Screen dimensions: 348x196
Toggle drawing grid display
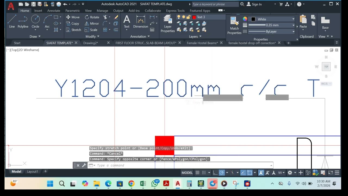pyautogui.click(x=197, y=173)
